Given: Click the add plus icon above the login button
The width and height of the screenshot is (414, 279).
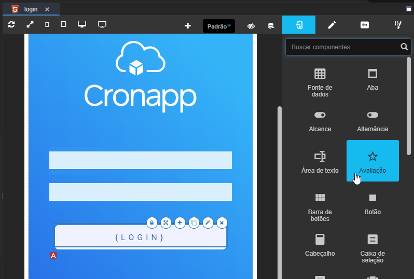Looking at the screenshot, I should (x=180, y=223).
